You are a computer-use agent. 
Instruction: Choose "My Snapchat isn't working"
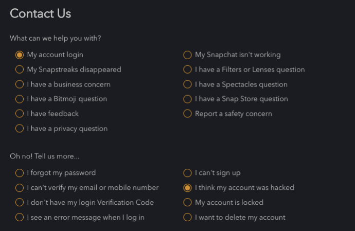pos(188,55)
